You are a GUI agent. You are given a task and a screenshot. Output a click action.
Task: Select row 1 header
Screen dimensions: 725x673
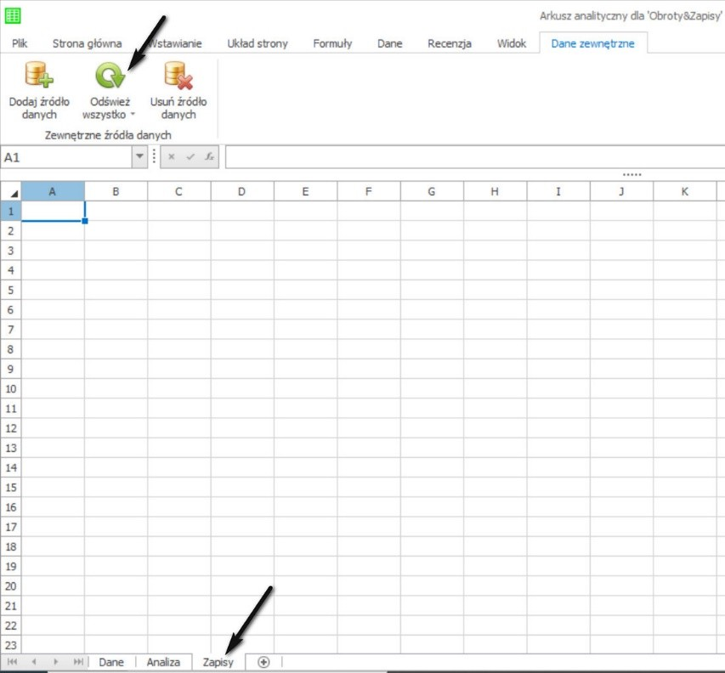(11, 212)
